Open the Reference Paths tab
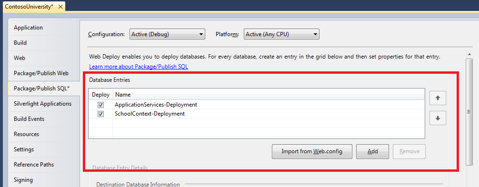 coord(34,165)
